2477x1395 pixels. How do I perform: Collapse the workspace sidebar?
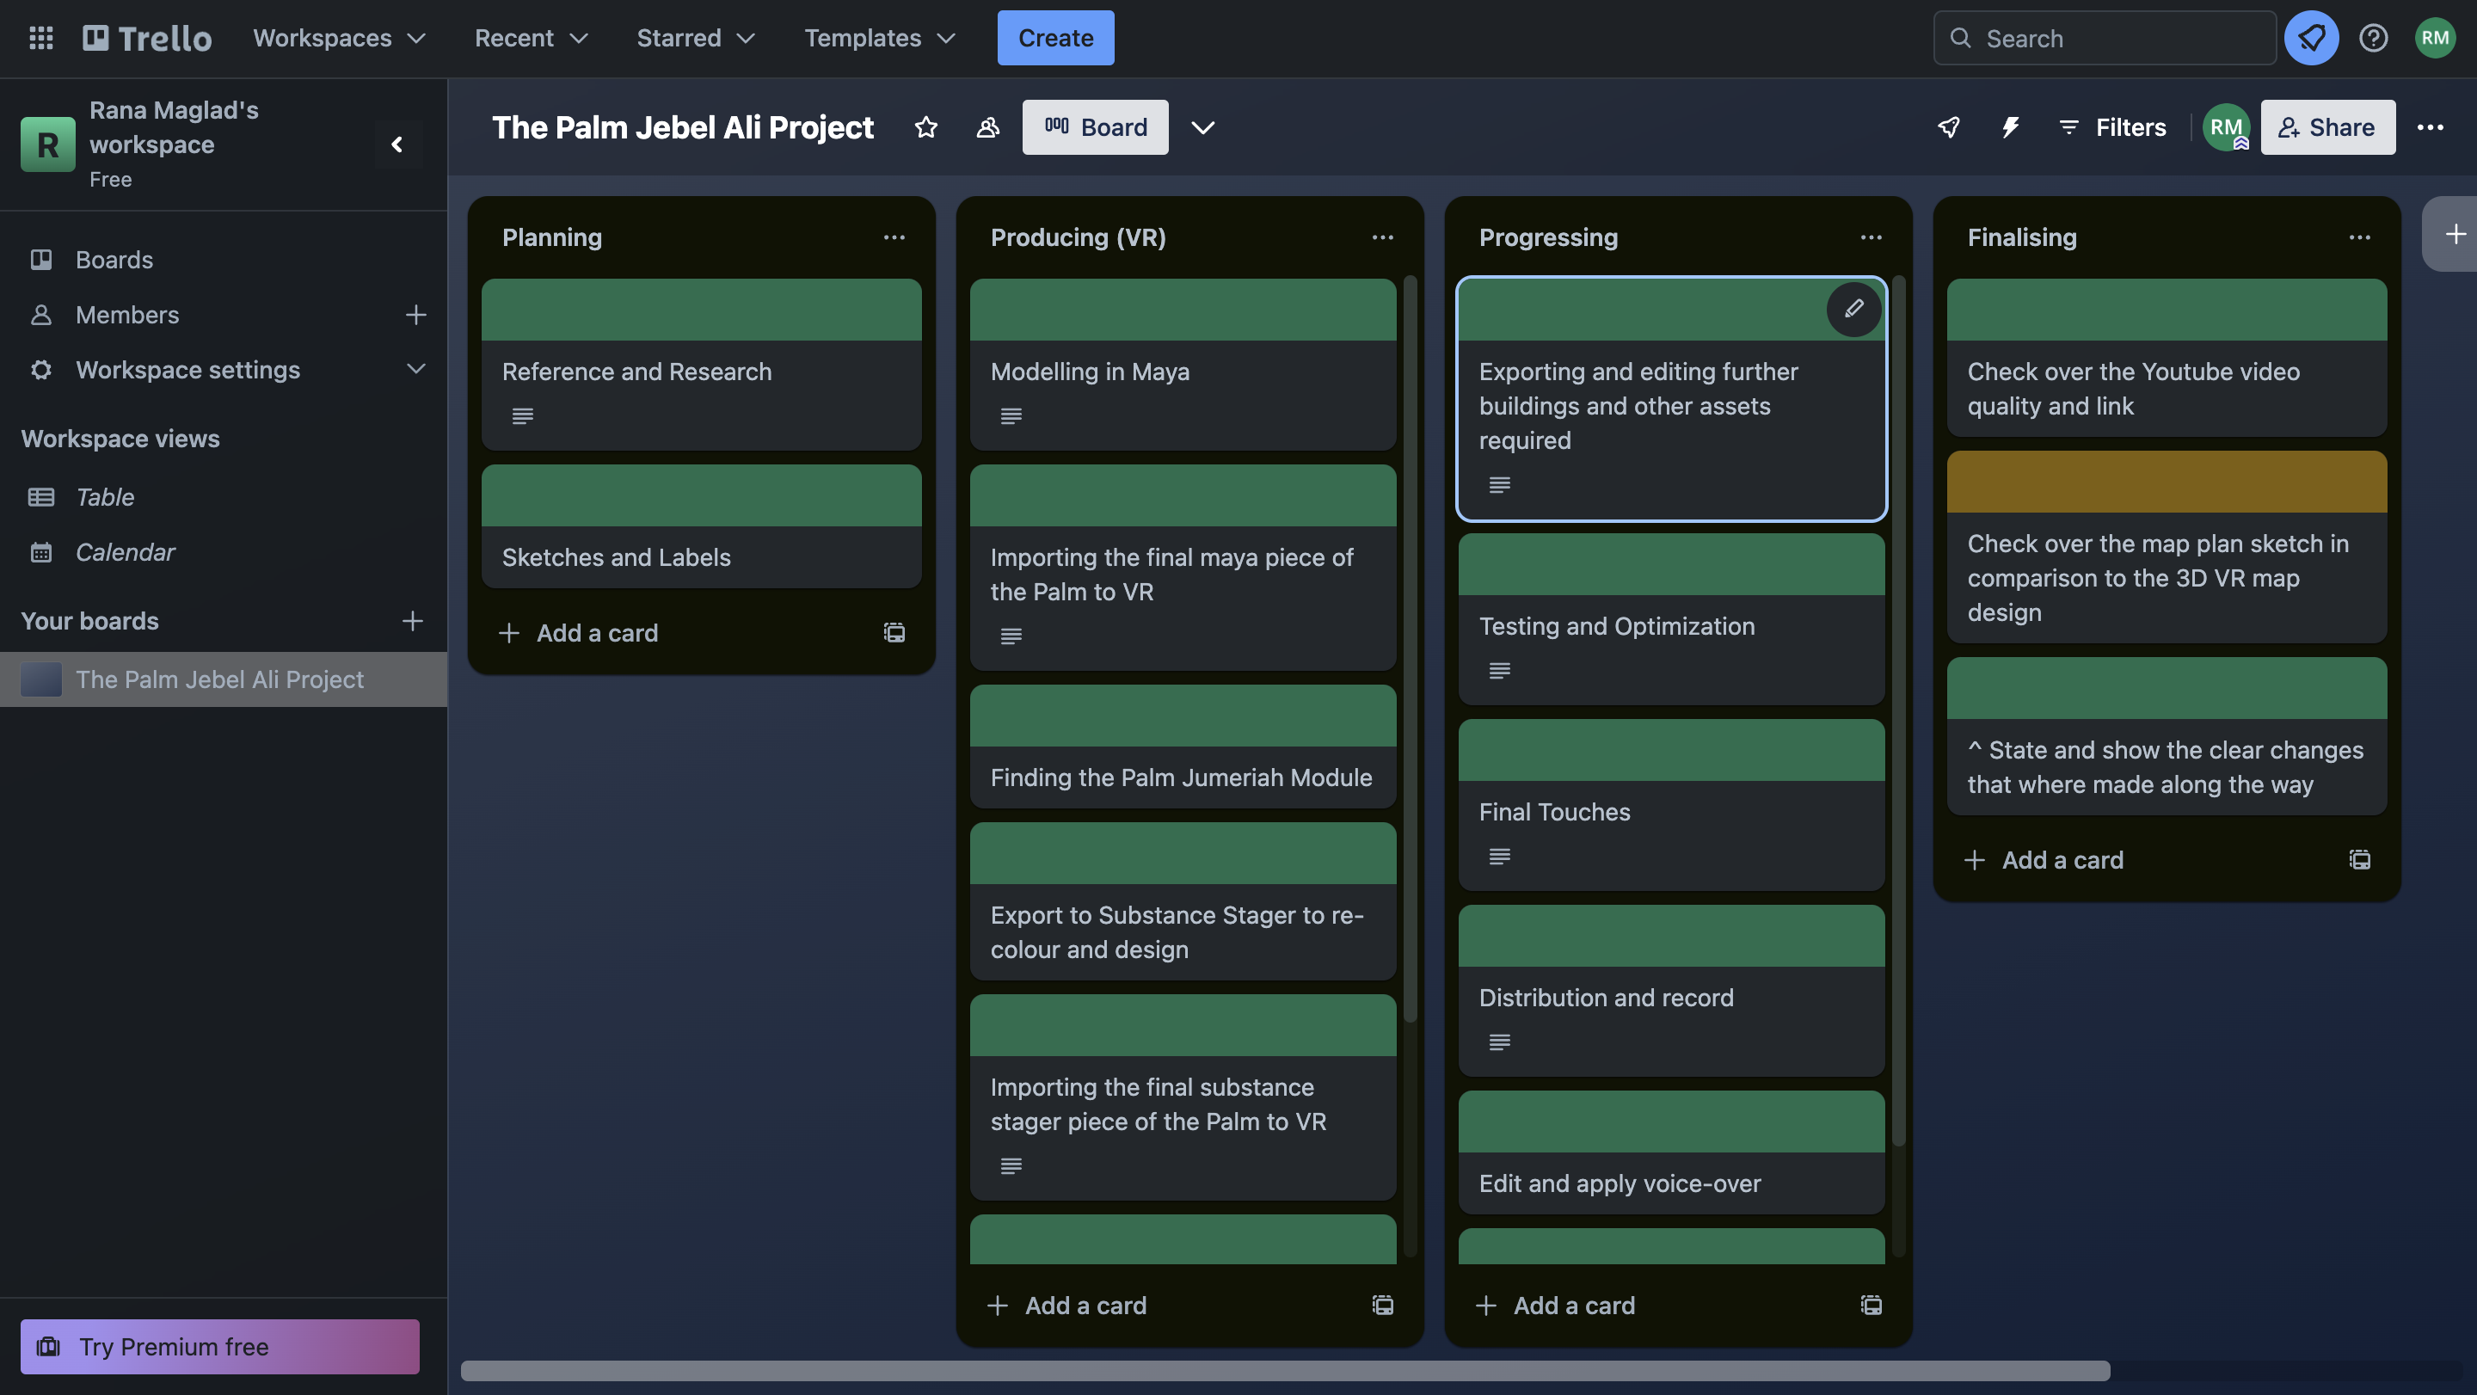click(397, 144)
